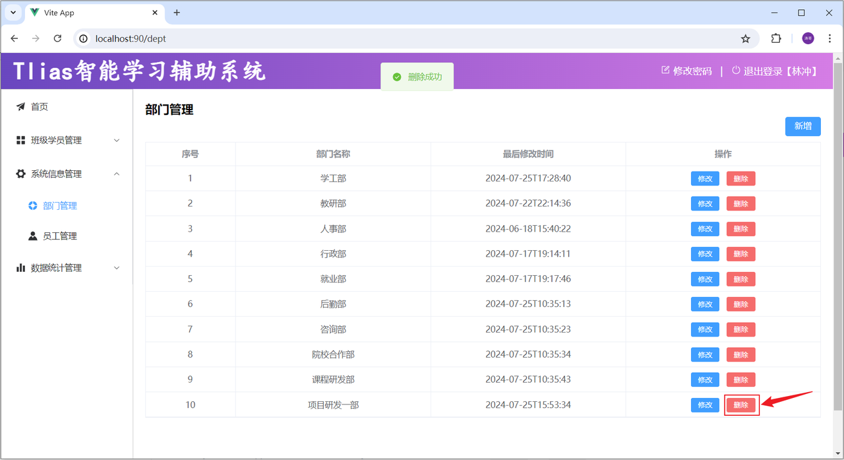Click the power icon beside 退出登录
844x460 pixels.
(736, 71)
